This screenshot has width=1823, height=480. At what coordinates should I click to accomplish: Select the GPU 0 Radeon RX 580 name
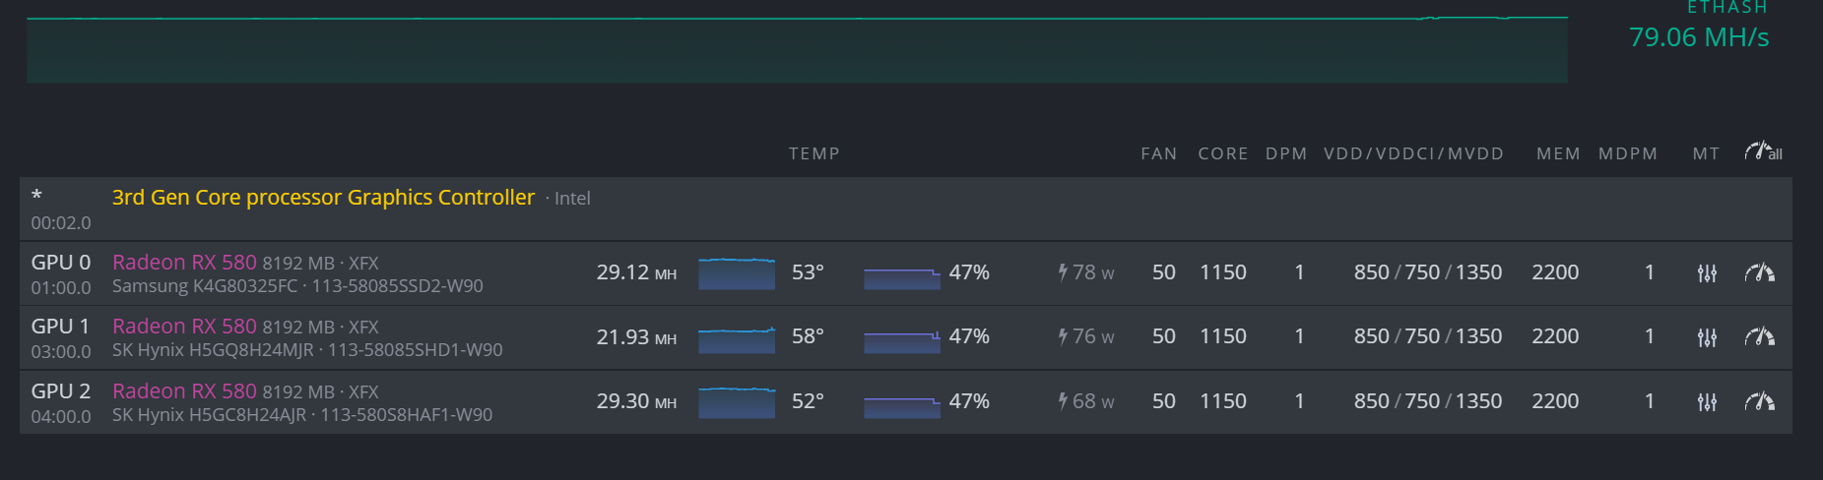coord(184,262)
